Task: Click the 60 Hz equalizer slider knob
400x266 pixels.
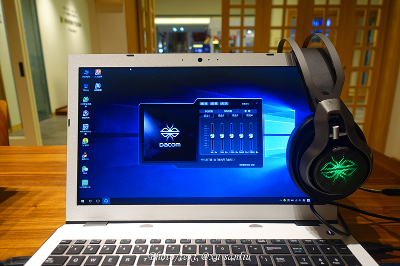Action: tap(212, 136)
